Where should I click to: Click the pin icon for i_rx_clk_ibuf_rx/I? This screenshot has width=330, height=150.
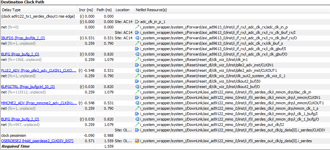[x=137, y=32]
